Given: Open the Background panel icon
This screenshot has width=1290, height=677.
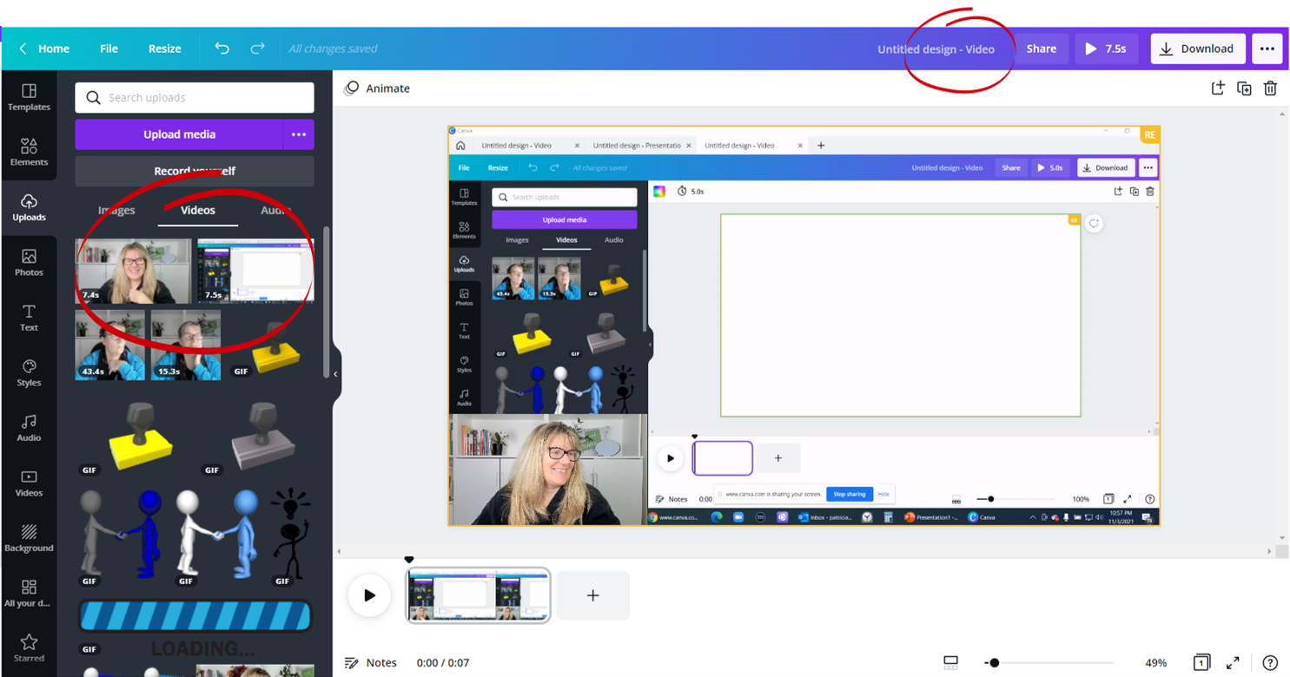Looking at the screenshot, I should [29, 538].
